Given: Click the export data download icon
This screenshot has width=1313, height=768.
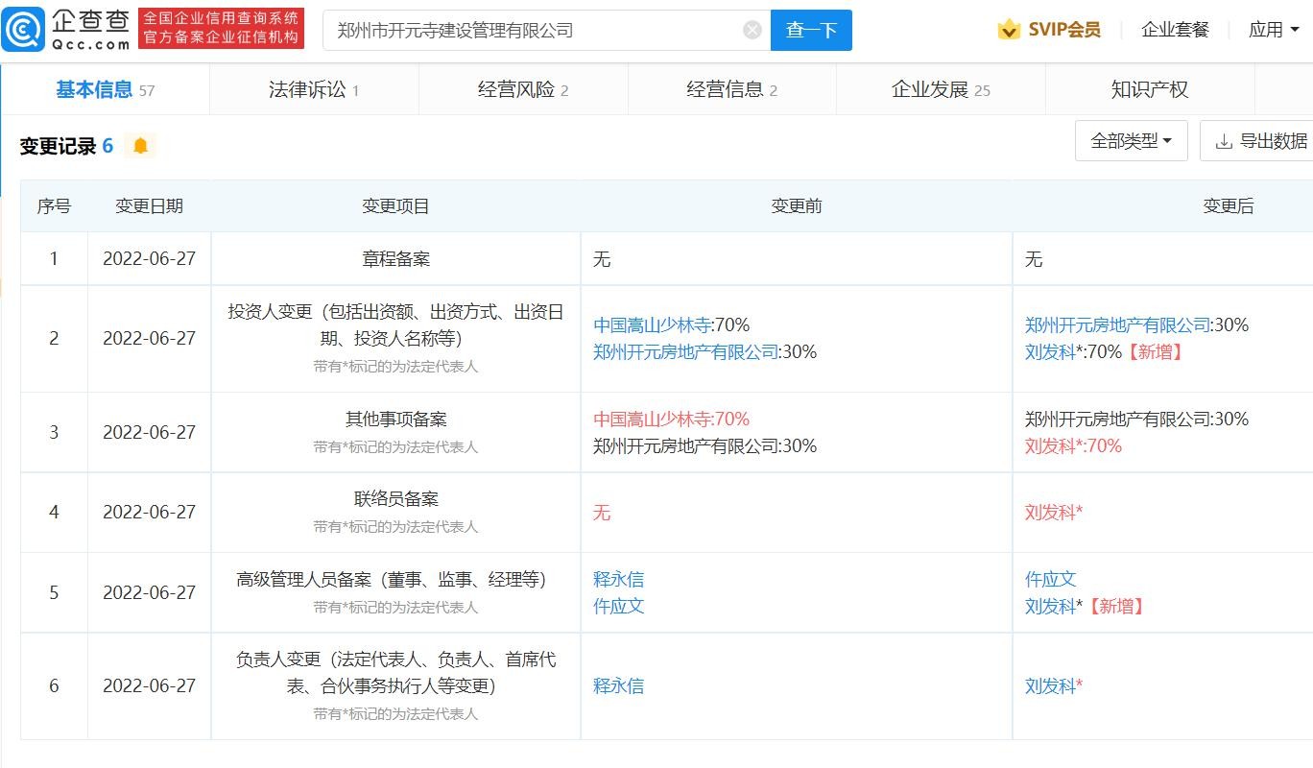Looking at the screenshot, I should pyautogui.click(x=1224, y=141).
